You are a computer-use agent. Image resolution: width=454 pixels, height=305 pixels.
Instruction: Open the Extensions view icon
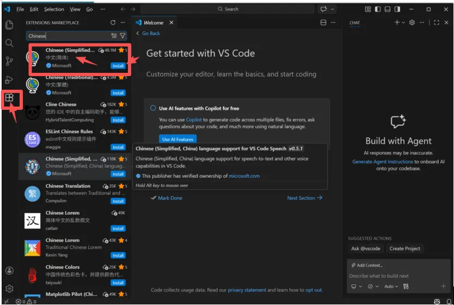[x=9, y=98]
